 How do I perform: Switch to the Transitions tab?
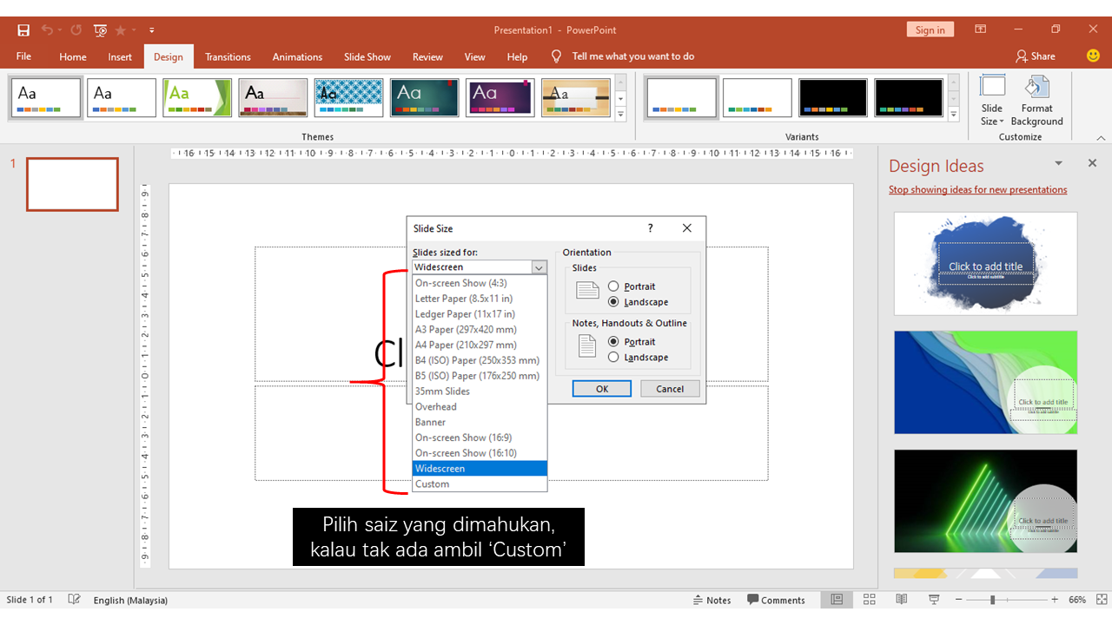click(228, 56)
